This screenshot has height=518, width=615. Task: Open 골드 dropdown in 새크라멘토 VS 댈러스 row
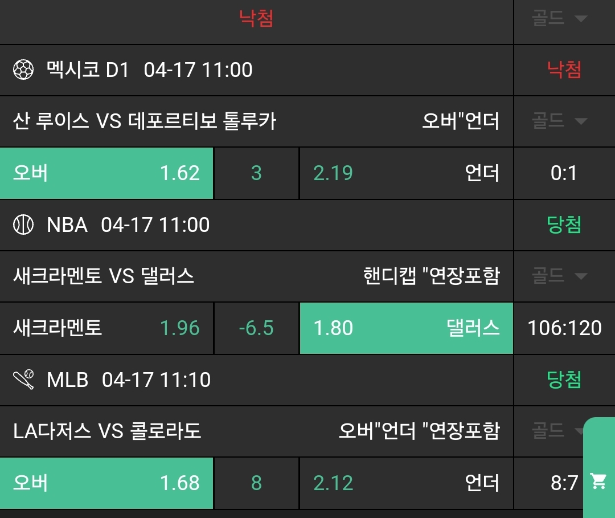coord(559,276)
